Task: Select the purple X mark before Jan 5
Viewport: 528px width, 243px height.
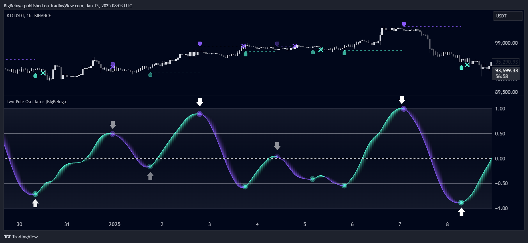Action: point(295,46)
